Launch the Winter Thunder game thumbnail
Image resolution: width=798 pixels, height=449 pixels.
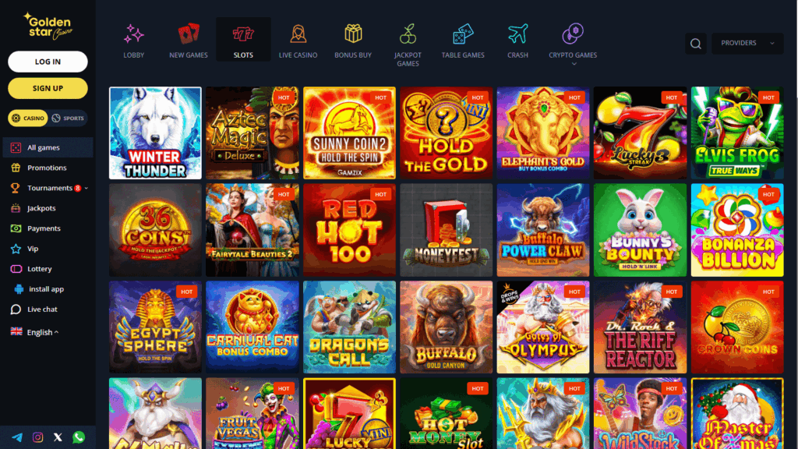click(155, 133)
